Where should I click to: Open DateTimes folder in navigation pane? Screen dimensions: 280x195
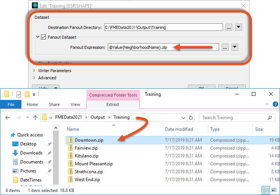pyautogui.click(x=27, y=180)
